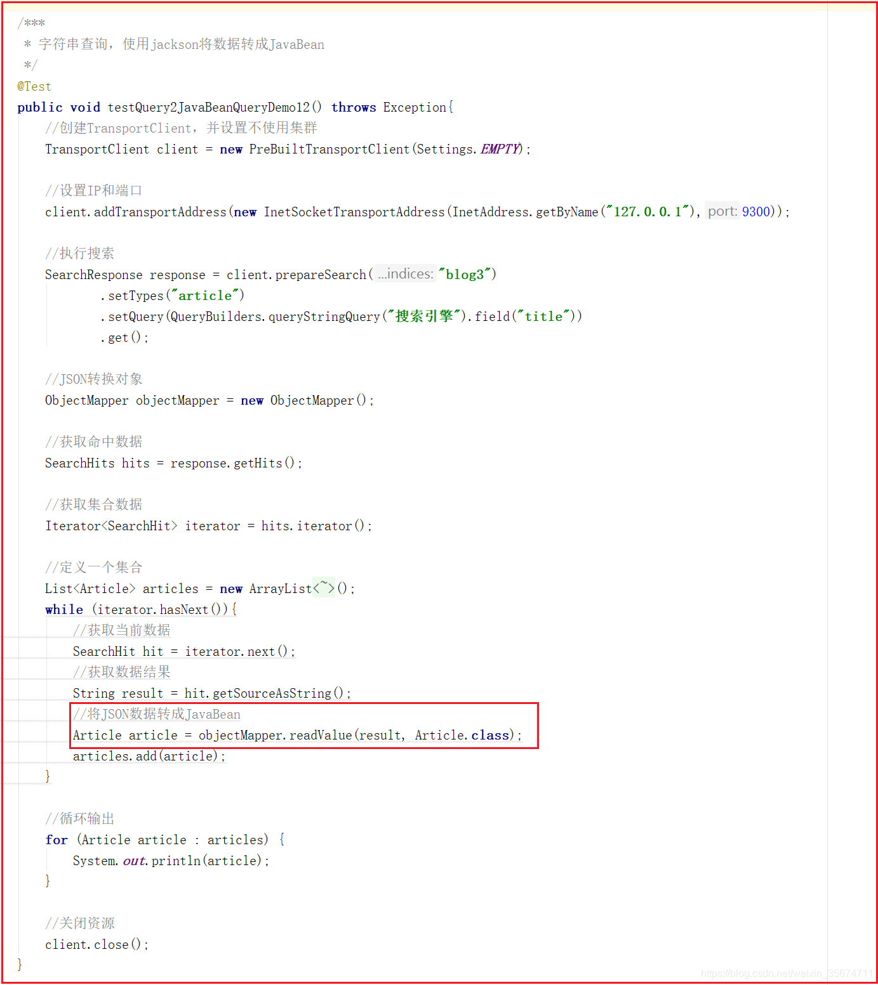Click the //定义一个集合 comment
The width and height of the screenshot is (878, 985).
pos(94,568)
